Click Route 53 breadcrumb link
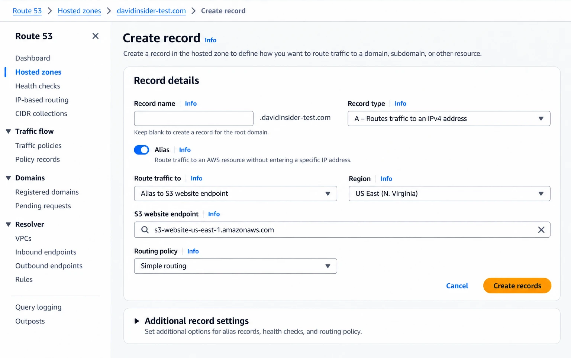 click(x=27, y=11)
